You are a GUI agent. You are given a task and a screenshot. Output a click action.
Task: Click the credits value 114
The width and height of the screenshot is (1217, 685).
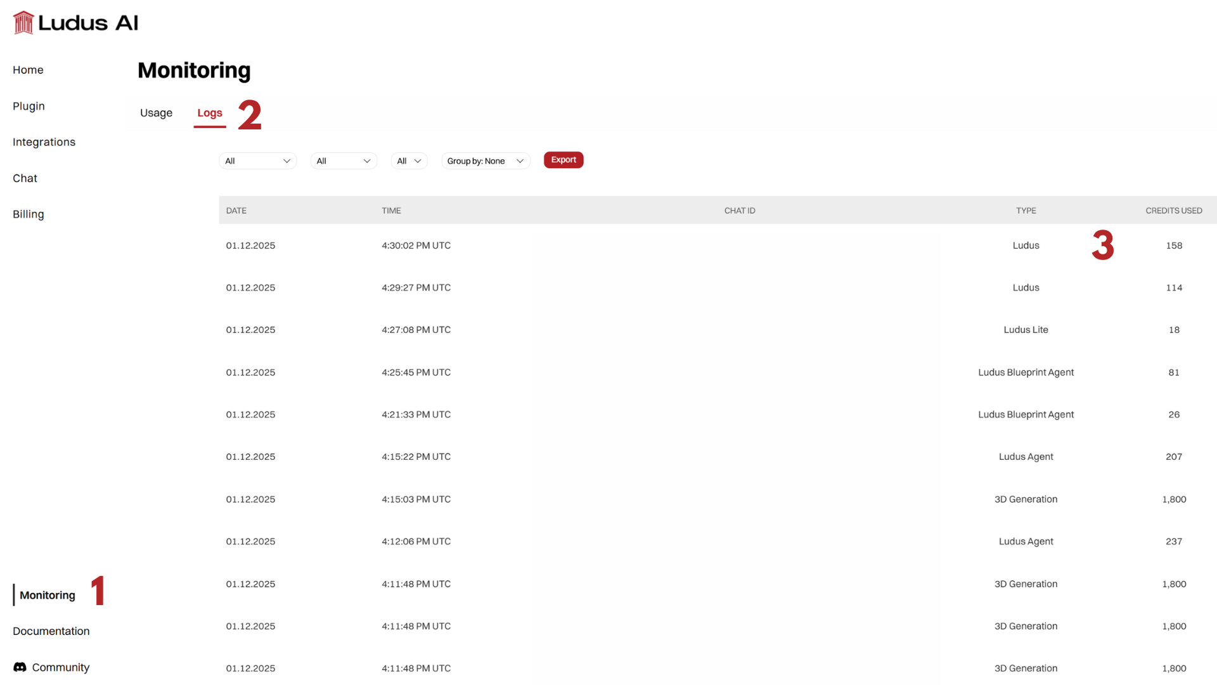[x=1174, y=288]
